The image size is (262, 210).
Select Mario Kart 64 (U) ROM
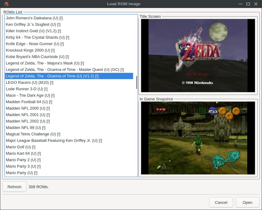click(23, 154)
